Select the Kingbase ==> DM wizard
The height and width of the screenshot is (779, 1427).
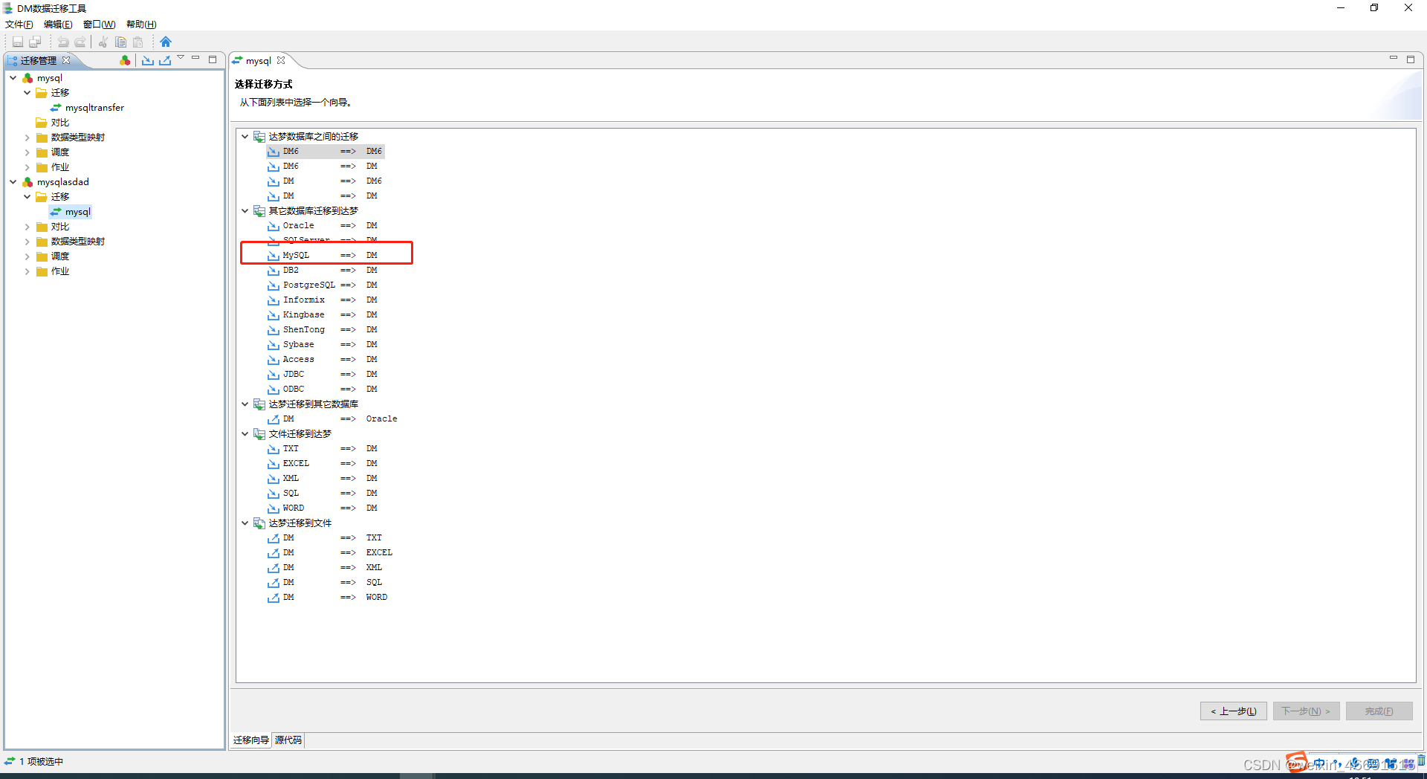(323, 315)
